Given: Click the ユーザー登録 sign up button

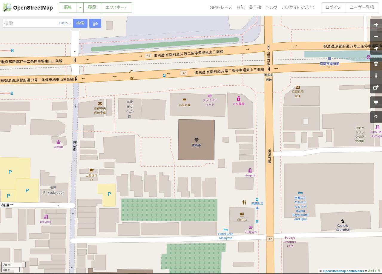Looking at the screenshot, I should point(362,7).
